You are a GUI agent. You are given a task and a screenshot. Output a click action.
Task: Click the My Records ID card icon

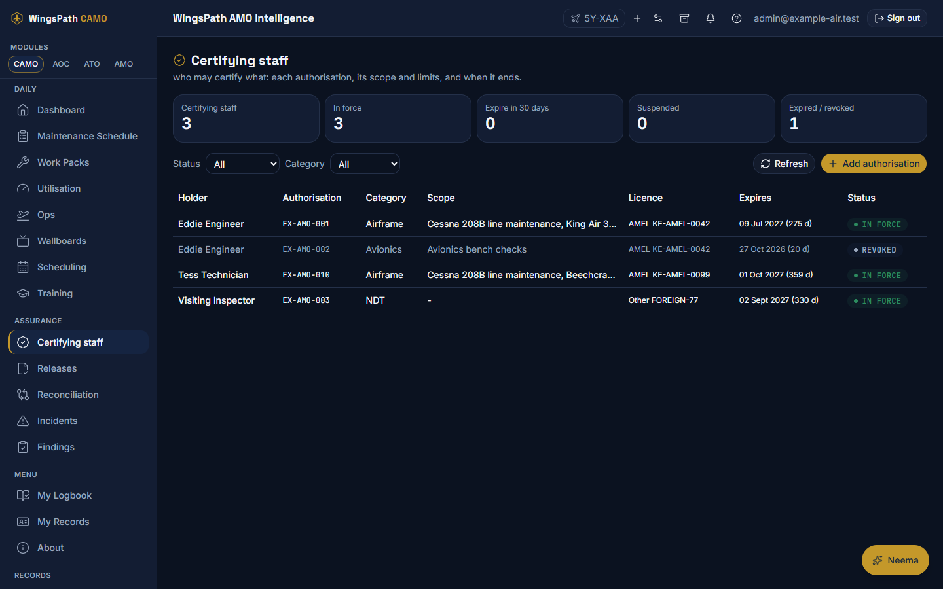tap(23, 522)
